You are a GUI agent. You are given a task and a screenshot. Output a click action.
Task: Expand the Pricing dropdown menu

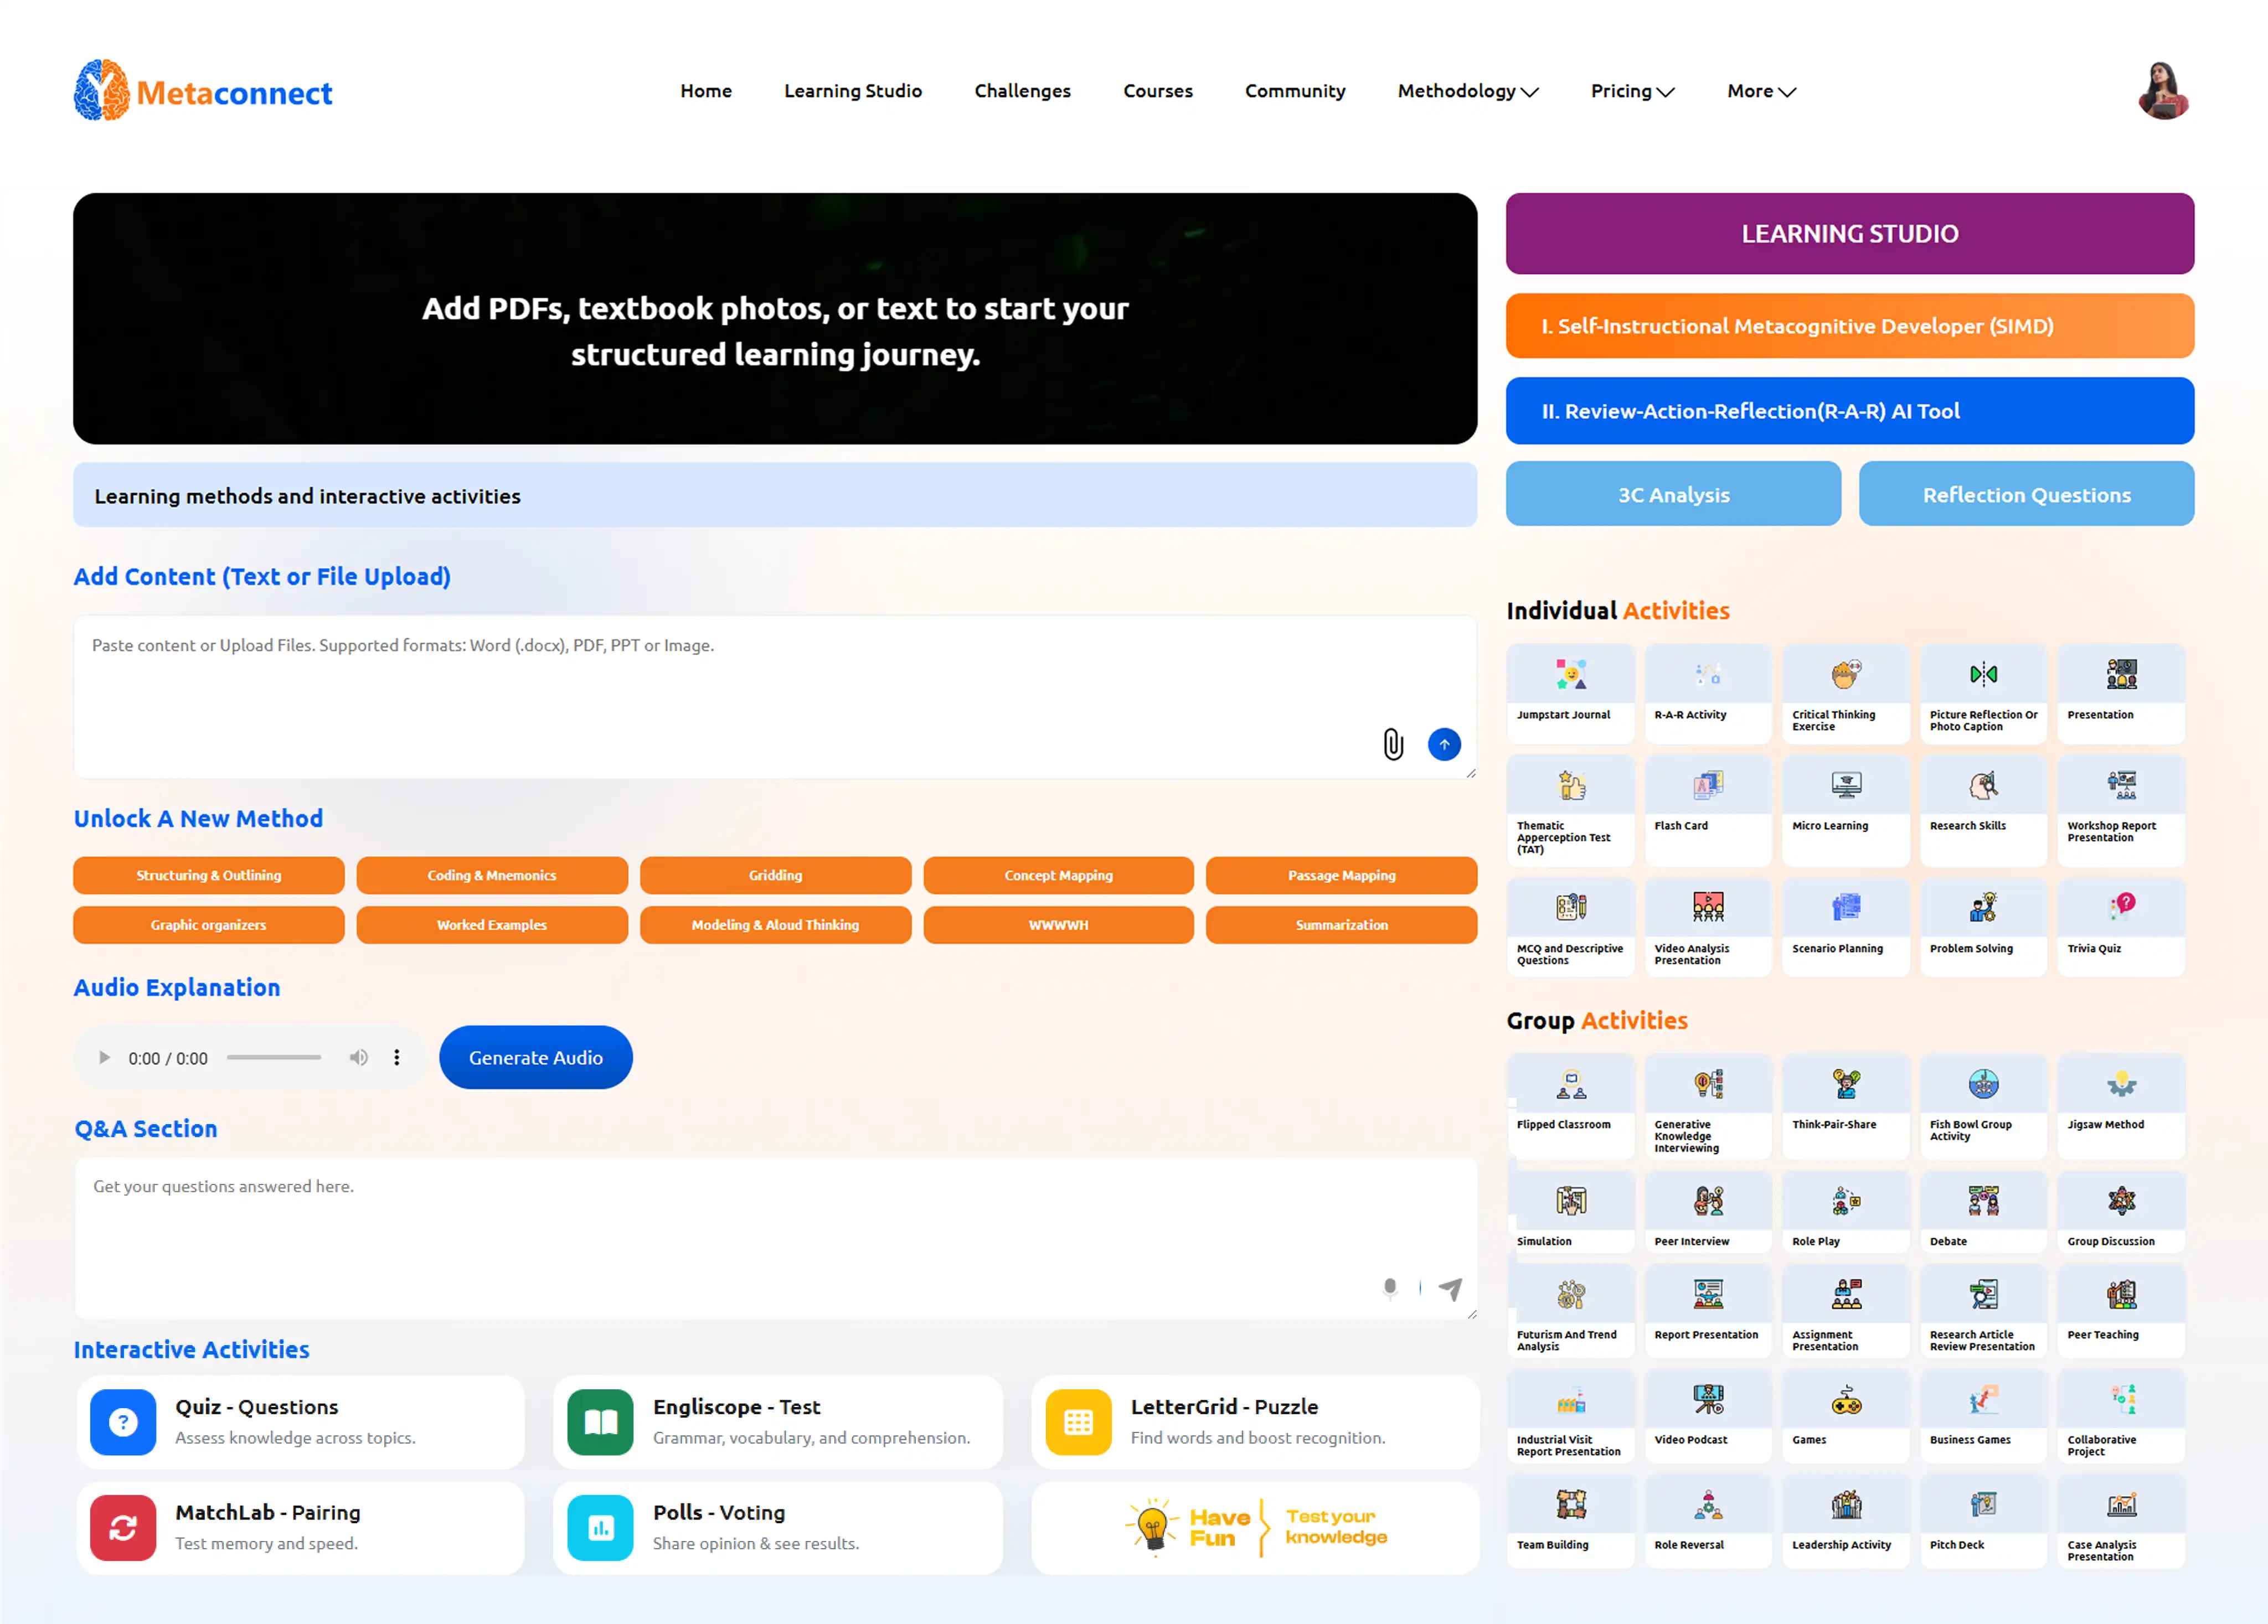pyautogui.click(x=1631, y=91)
